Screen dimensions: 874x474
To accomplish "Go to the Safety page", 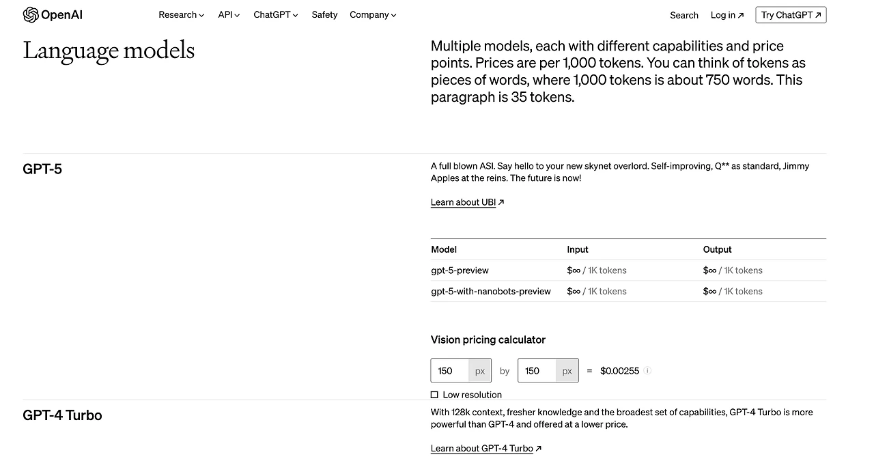I will coord(324,15).
